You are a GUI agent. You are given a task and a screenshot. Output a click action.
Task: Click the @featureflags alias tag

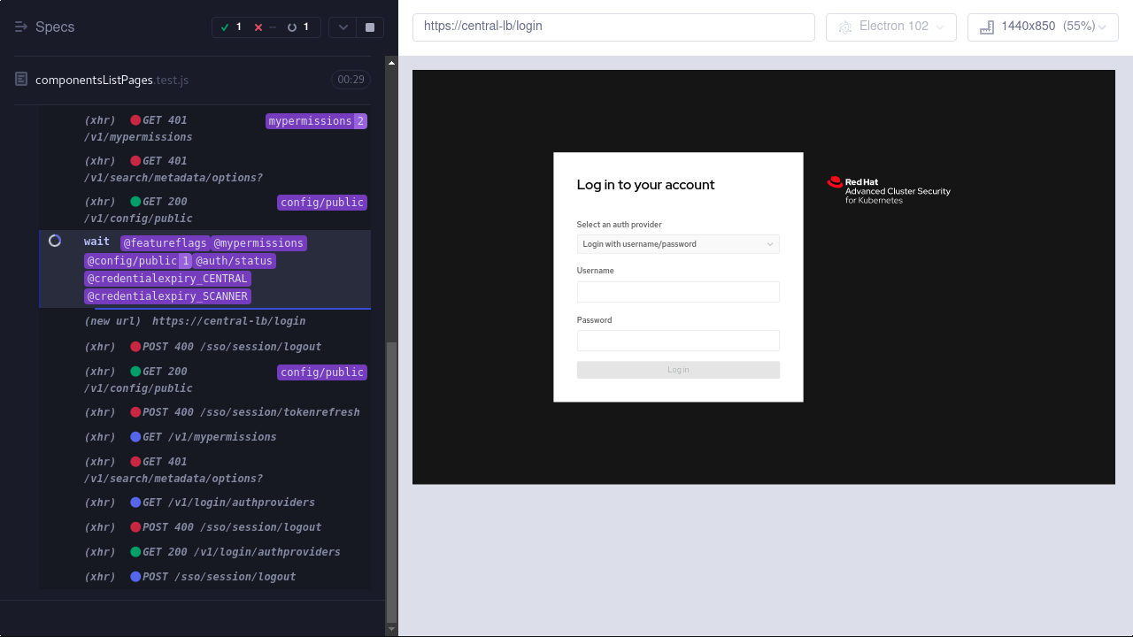(x=165, y=242)
